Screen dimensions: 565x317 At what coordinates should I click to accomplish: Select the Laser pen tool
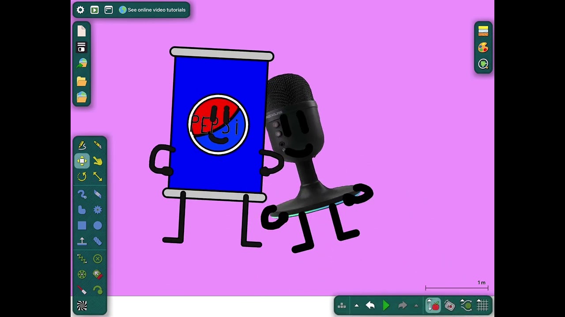(82, 290)
